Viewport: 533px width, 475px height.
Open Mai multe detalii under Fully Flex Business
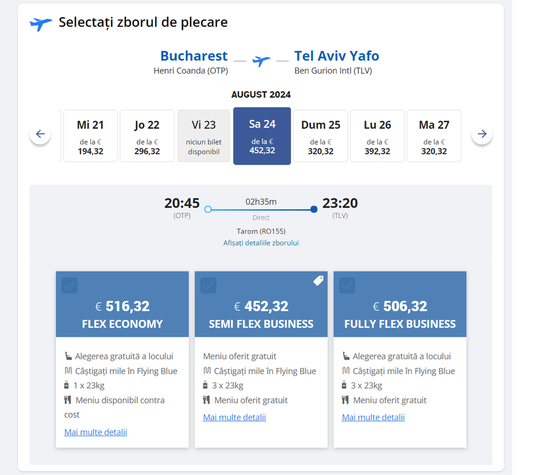373,417
